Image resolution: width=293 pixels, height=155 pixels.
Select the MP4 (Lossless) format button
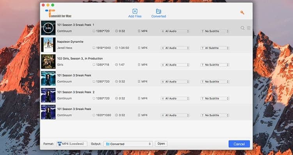[72, 144]
